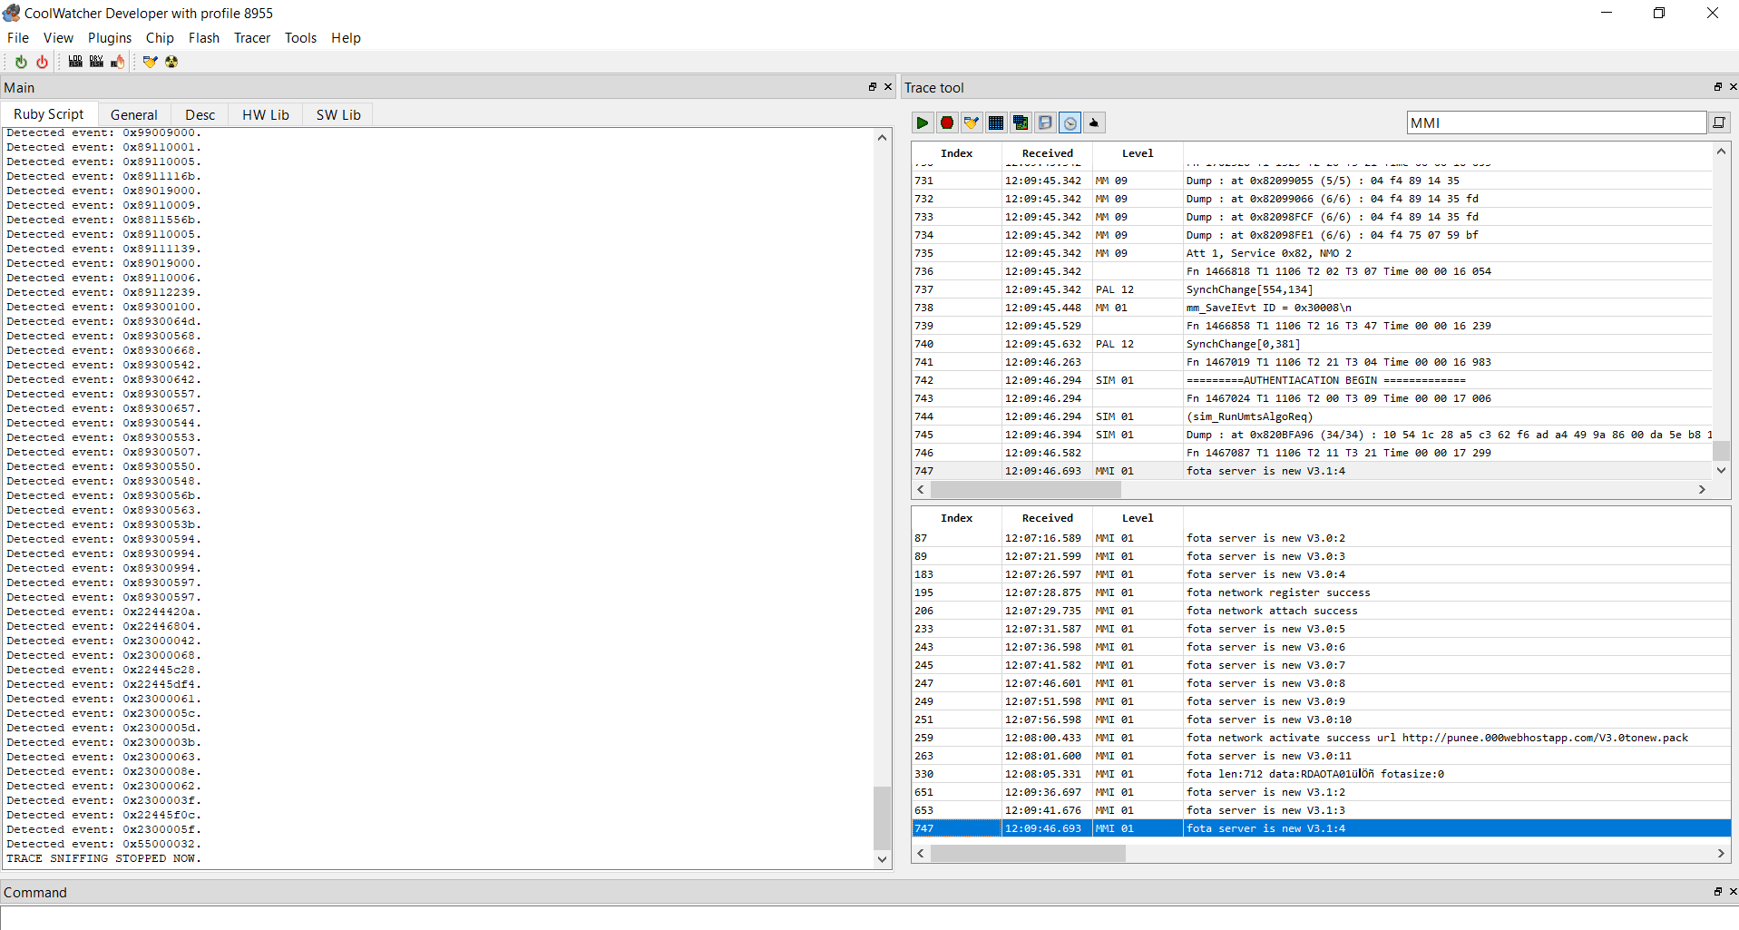1739x930 pixels.
Task: Toggle the timestamp clock icon in Trace tool
Action: click(x=1070, y=122)
